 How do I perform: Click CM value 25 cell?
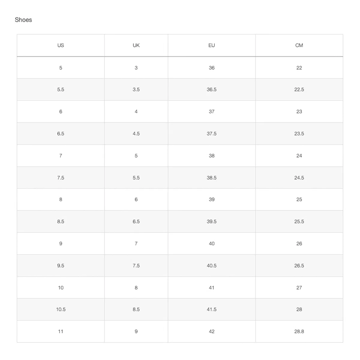point(299,199)
